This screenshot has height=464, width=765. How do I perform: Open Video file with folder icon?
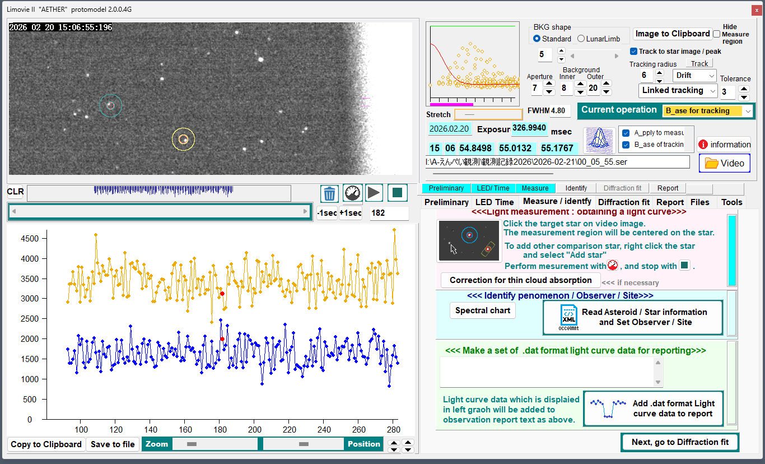coord(724,163)
